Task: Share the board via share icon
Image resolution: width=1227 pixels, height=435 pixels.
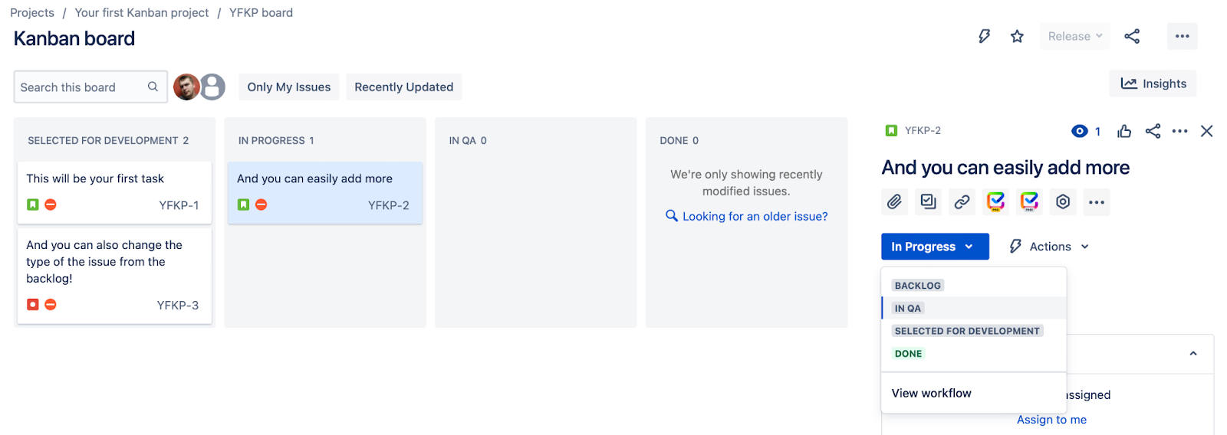Action: click(x=1132, y=36)
